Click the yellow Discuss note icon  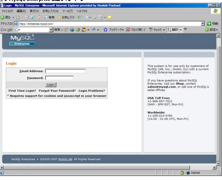coord(109,18)
